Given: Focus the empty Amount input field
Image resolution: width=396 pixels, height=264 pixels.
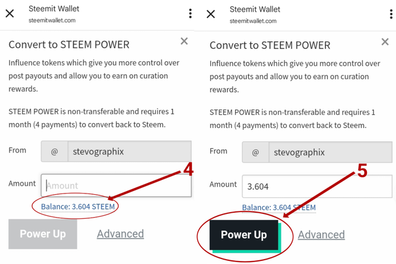Looking at the screenshot, I should click(x=116, y=185).
